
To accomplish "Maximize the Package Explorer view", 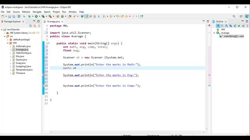I will [x=38, y=21].
